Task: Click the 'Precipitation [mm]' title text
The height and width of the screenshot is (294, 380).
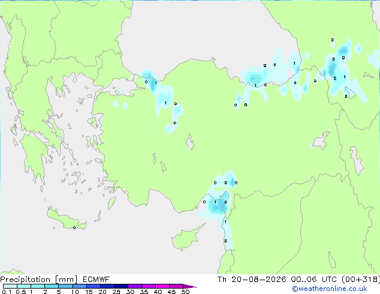Action: point(38,280)
